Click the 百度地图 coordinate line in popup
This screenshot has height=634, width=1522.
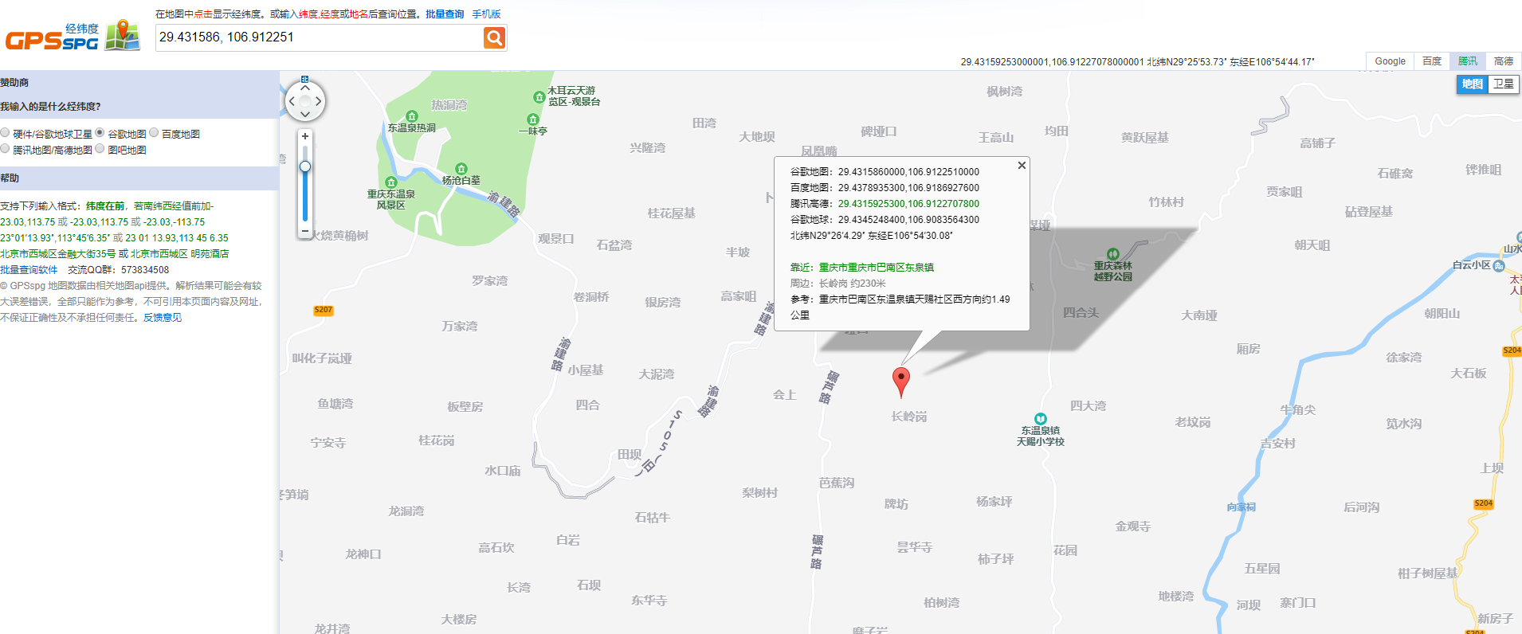(885, 188)
